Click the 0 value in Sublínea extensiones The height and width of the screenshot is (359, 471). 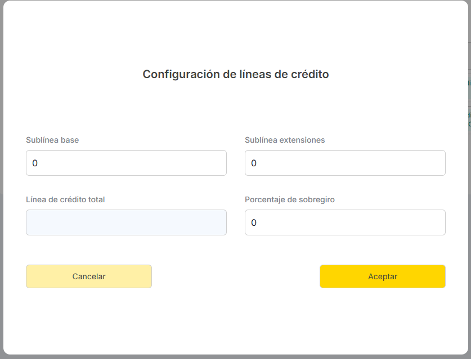[254, 163]
